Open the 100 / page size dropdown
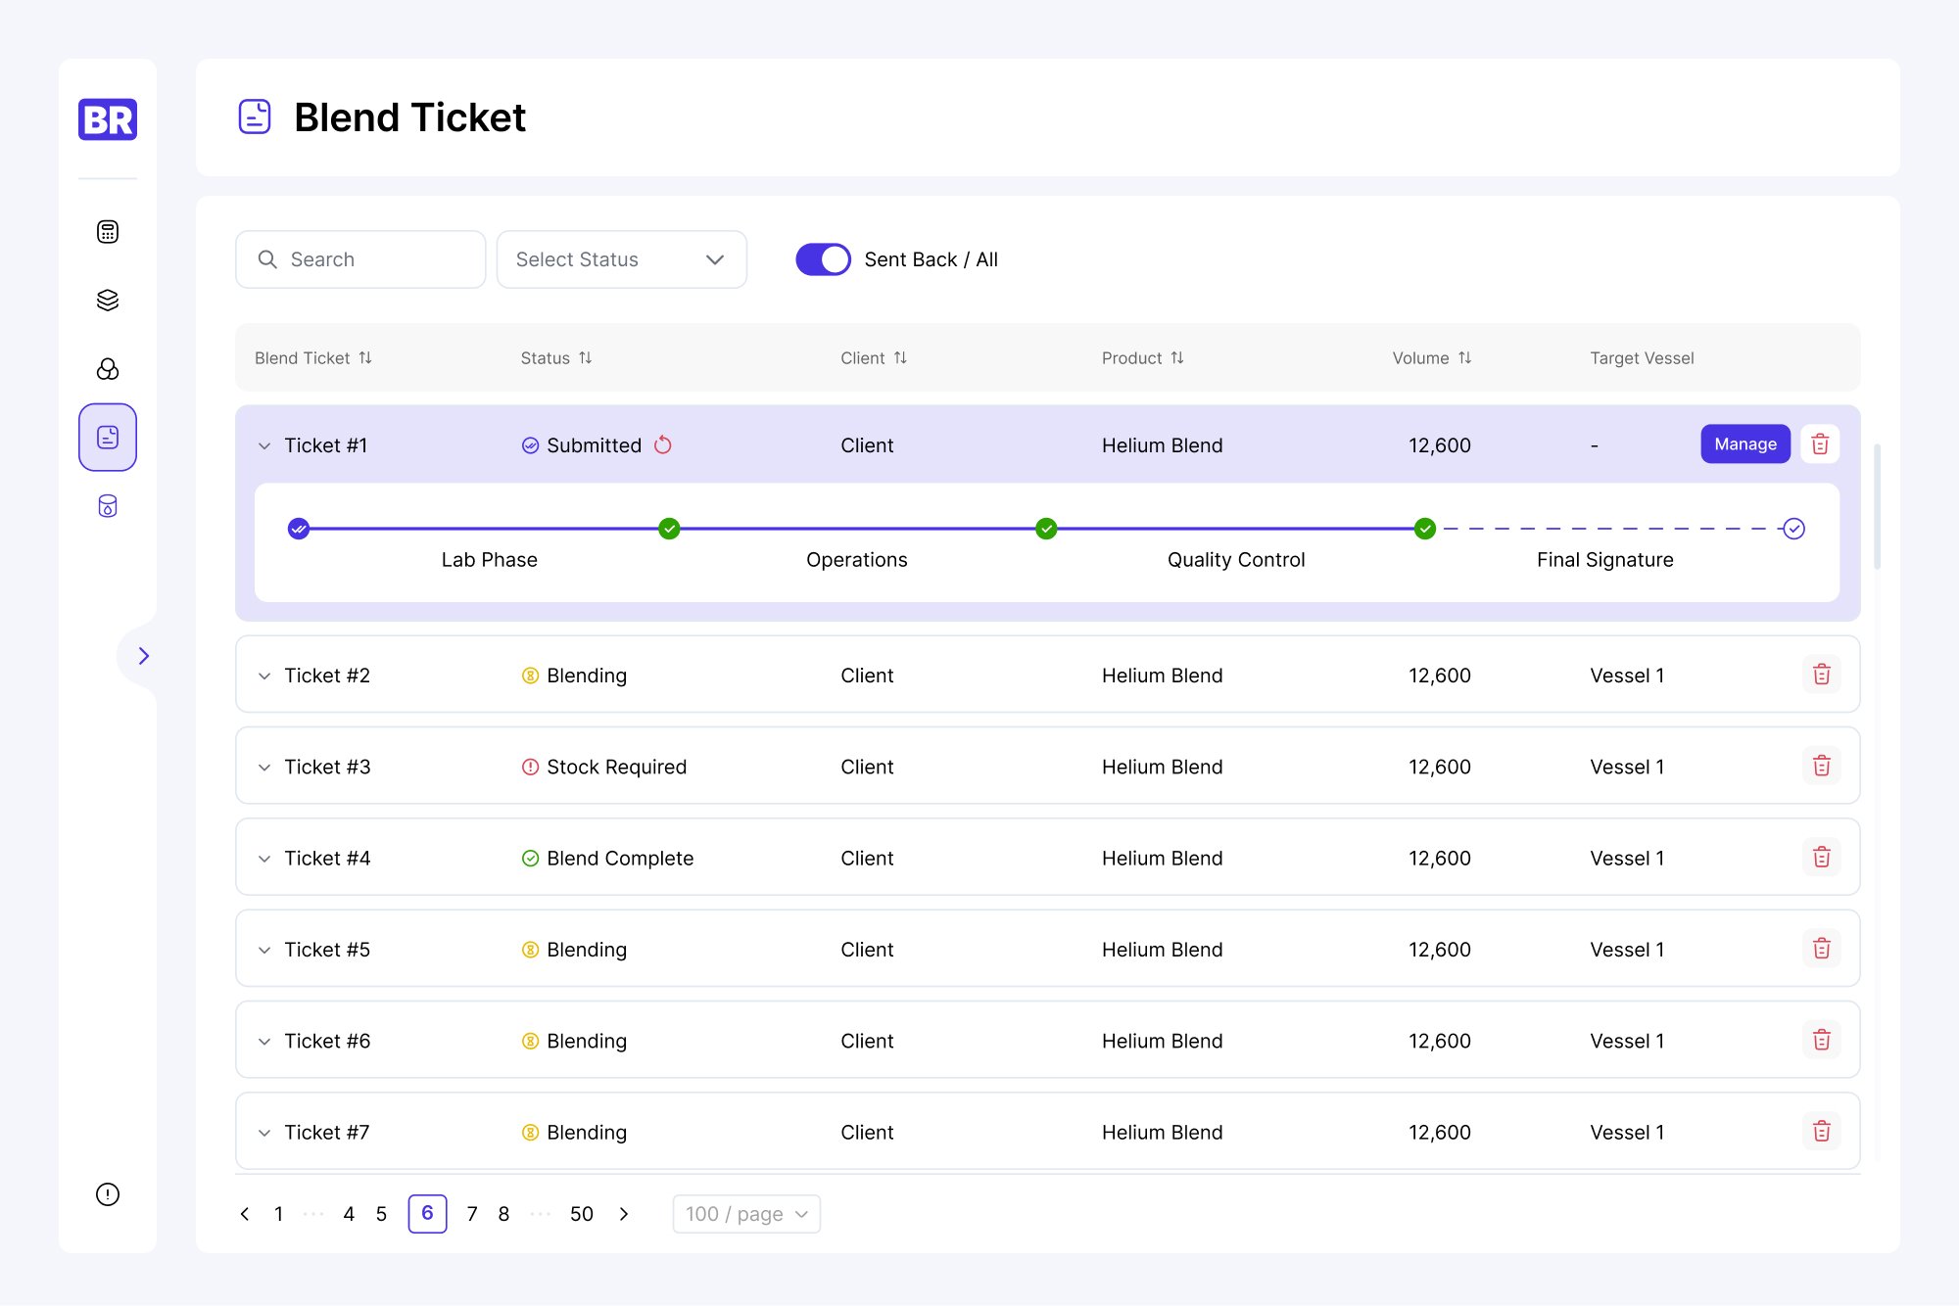The height and width of the screenshot is (1306, 1959). tap(746, 1214)
